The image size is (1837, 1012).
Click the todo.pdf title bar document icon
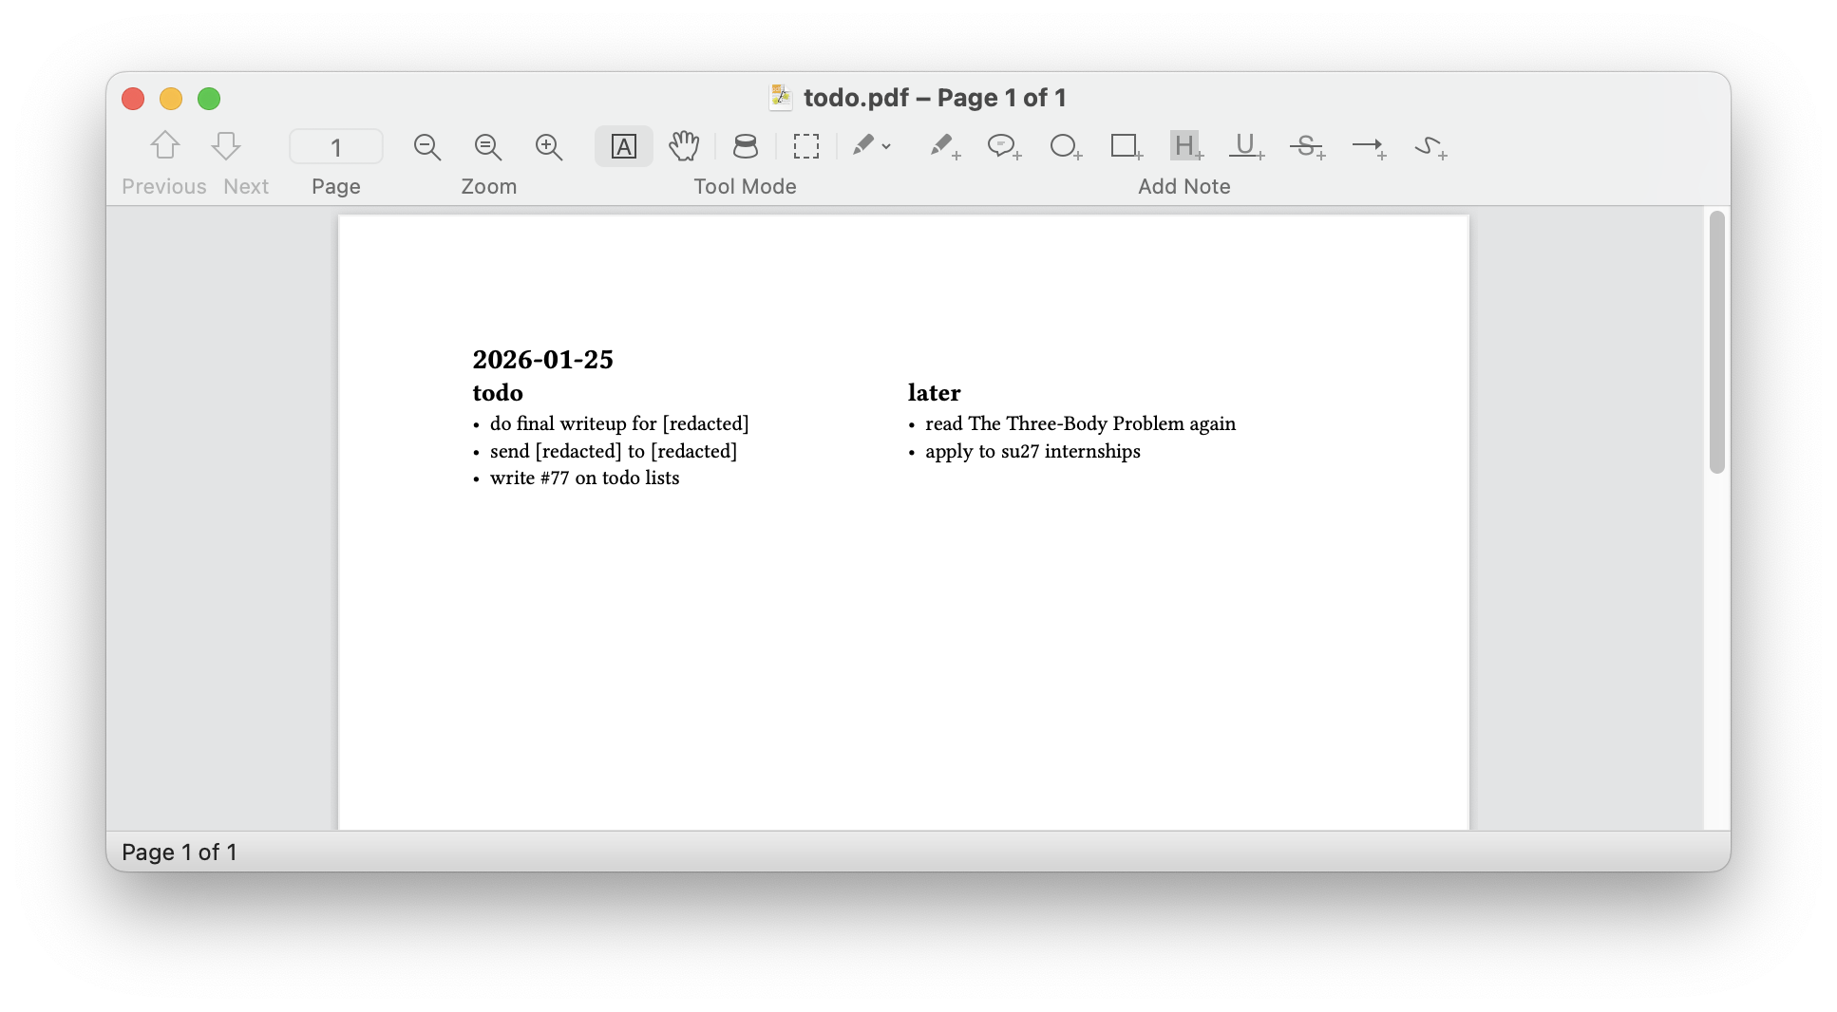tap(781, 97)
